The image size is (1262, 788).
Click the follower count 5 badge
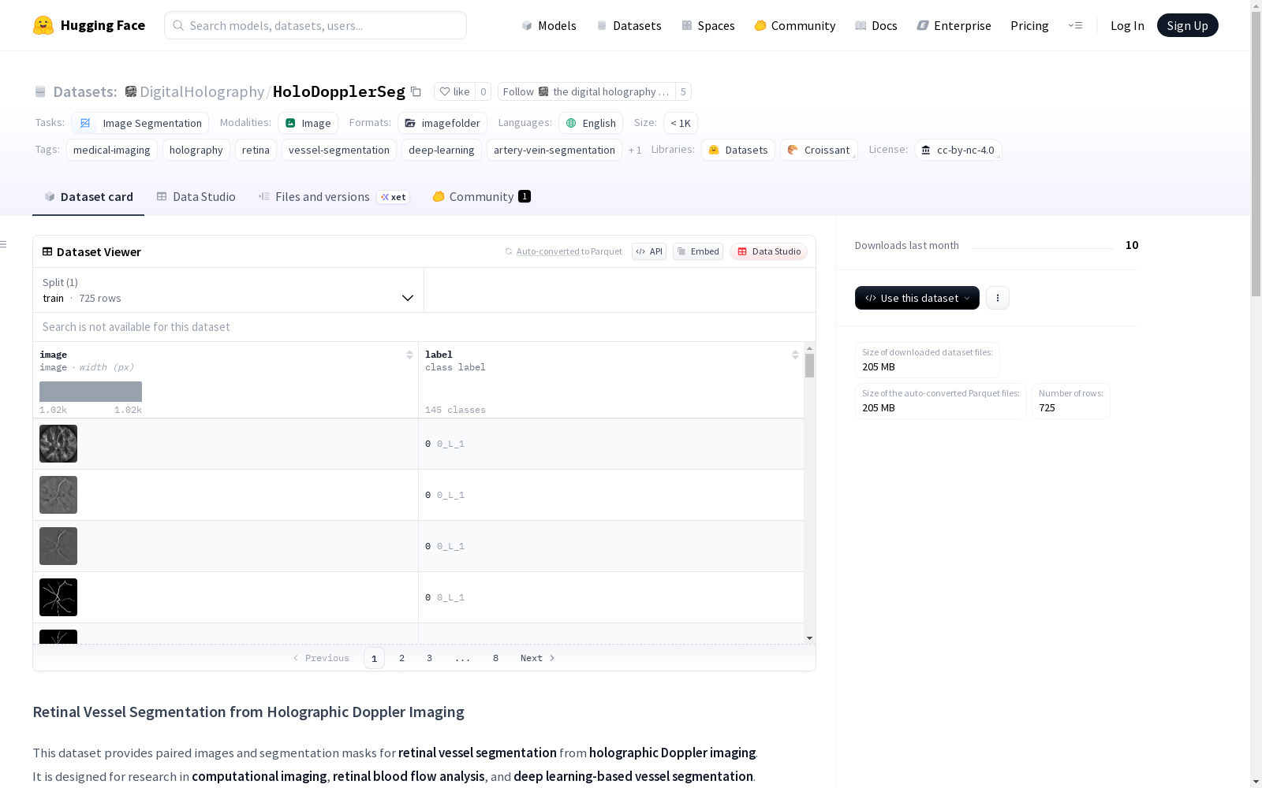(683, 91)
